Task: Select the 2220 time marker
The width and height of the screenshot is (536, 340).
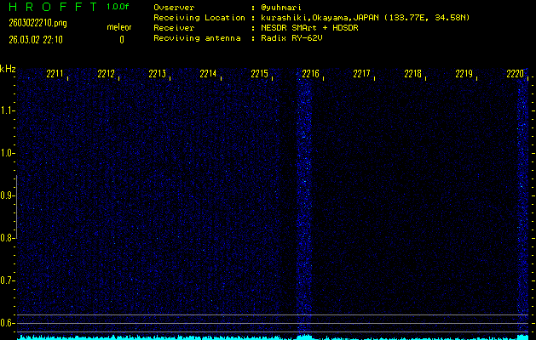Action: click(515, 75)
